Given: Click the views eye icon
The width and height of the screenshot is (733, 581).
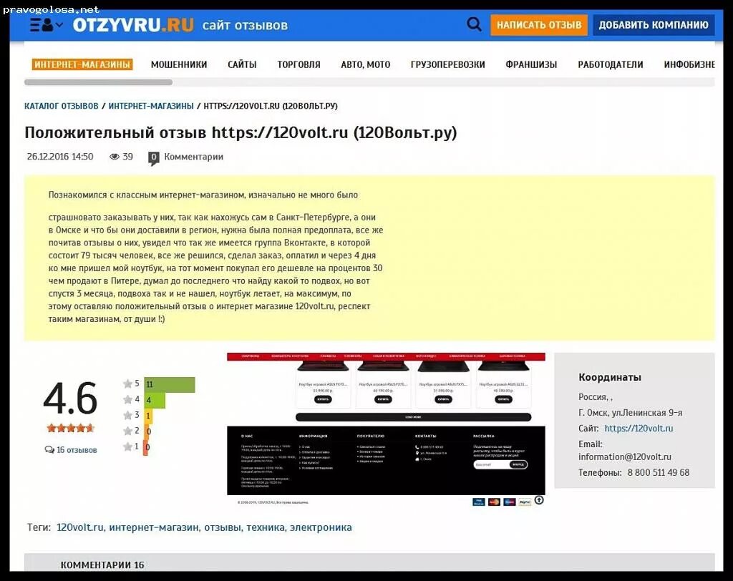Looking at the screenshot, I should tap(114, 157).
